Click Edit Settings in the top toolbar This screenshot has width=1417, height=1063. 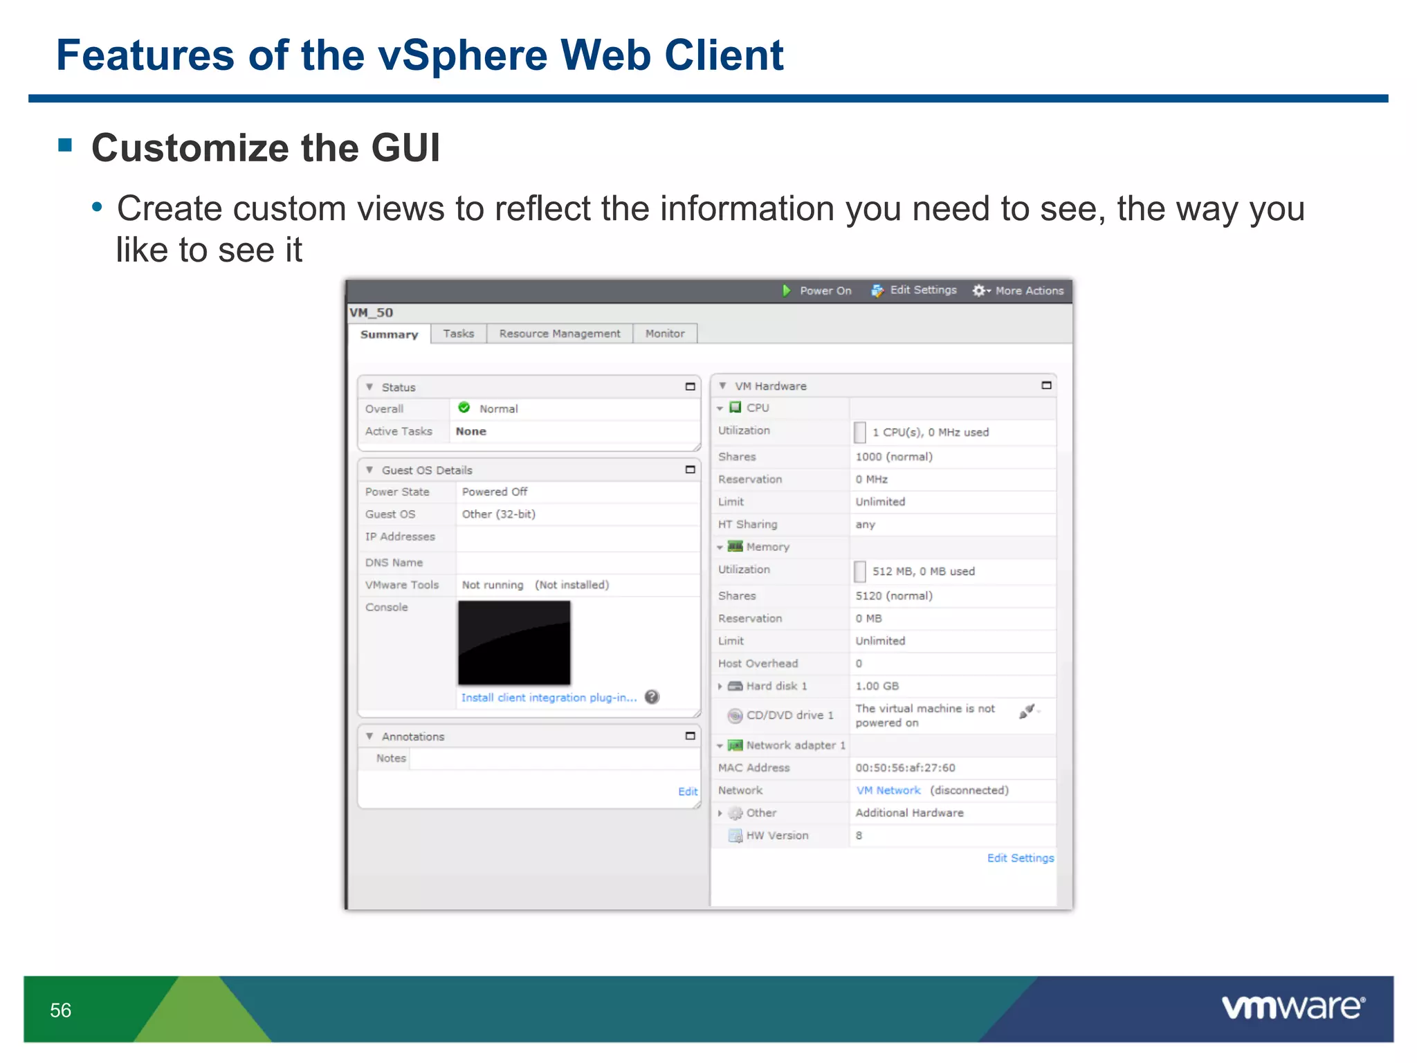pyautogui.click(x=923, y=290)
